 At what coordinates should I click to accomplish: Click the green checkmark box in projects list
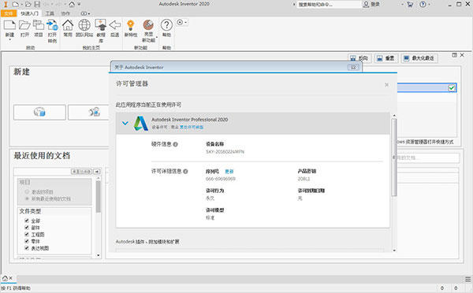coord(451,88)
